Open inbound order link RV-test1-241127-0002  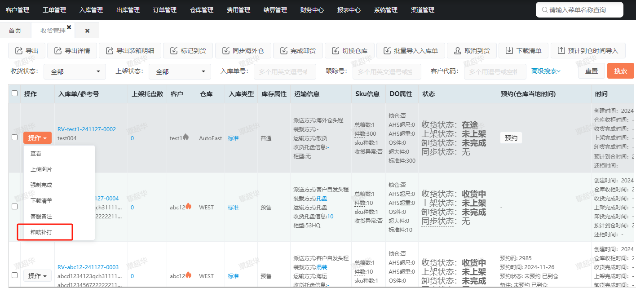pos(87,129)
